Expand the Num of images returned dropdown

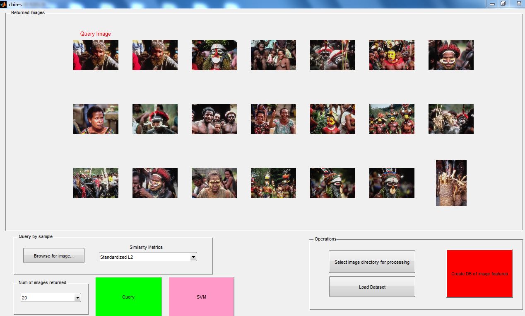[x=51, y=297]
